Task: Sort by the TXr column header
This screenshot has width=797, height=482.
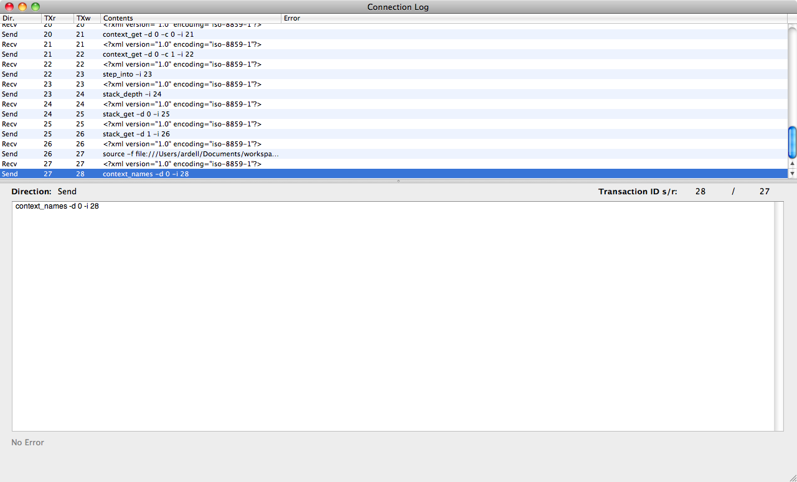Action: (57, 18)
